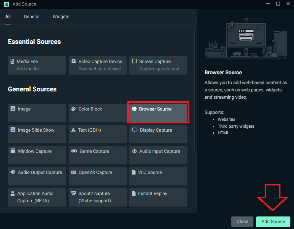Open the Widgets tab
Image resolution: width=294 pixels, height=229 pixels.
61,16
